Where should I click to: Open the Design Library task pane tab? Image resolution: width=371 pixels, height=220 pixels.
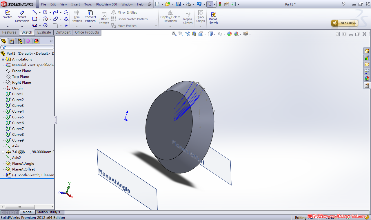(367, 58)
